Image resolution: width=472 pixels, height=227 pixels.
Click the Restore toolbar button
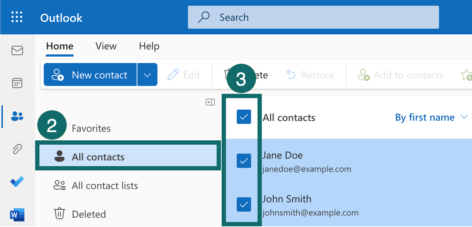tap(310, 75)
